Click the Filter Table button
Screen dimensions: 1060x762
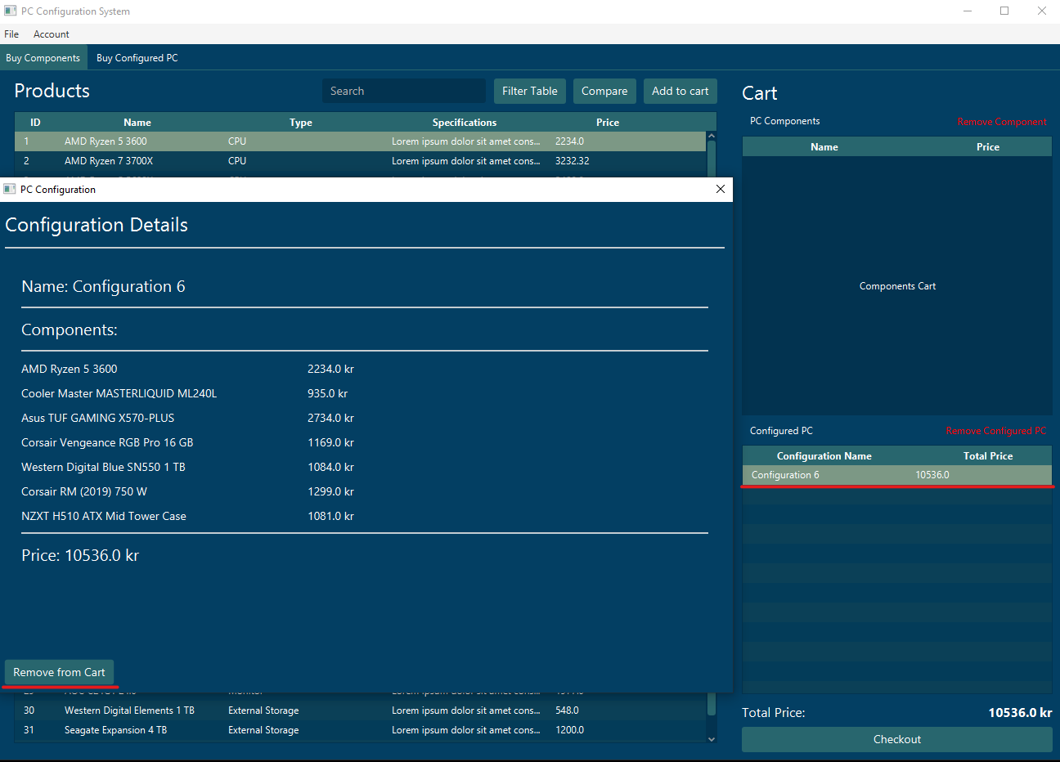point(530,91)
